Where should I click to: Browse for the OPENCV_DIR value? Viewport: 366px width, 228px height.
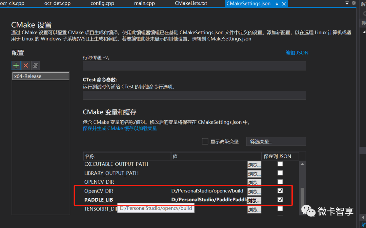pos(254,182)
